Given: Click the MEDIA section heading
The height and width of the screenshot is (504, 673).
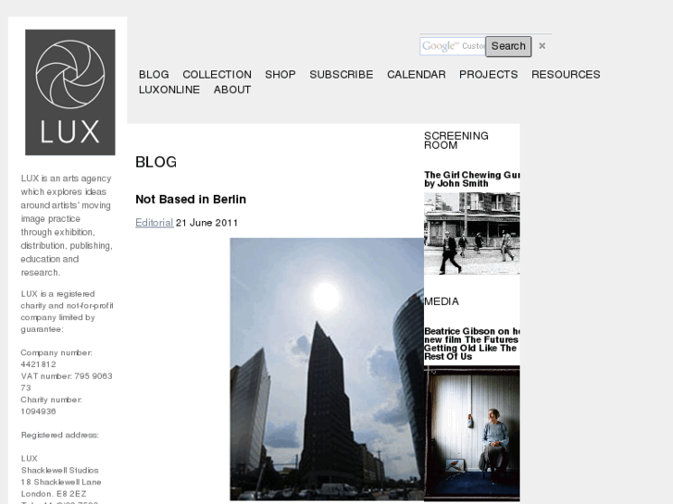Looking at the screenshot, I should 442,301.
